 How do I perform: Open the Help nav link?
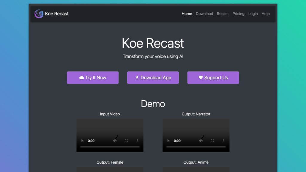coord(265,14)
